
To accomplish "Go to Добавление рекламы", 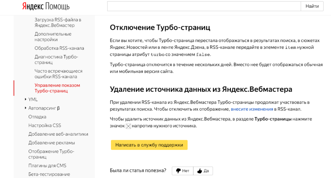I will coord(51,143).
